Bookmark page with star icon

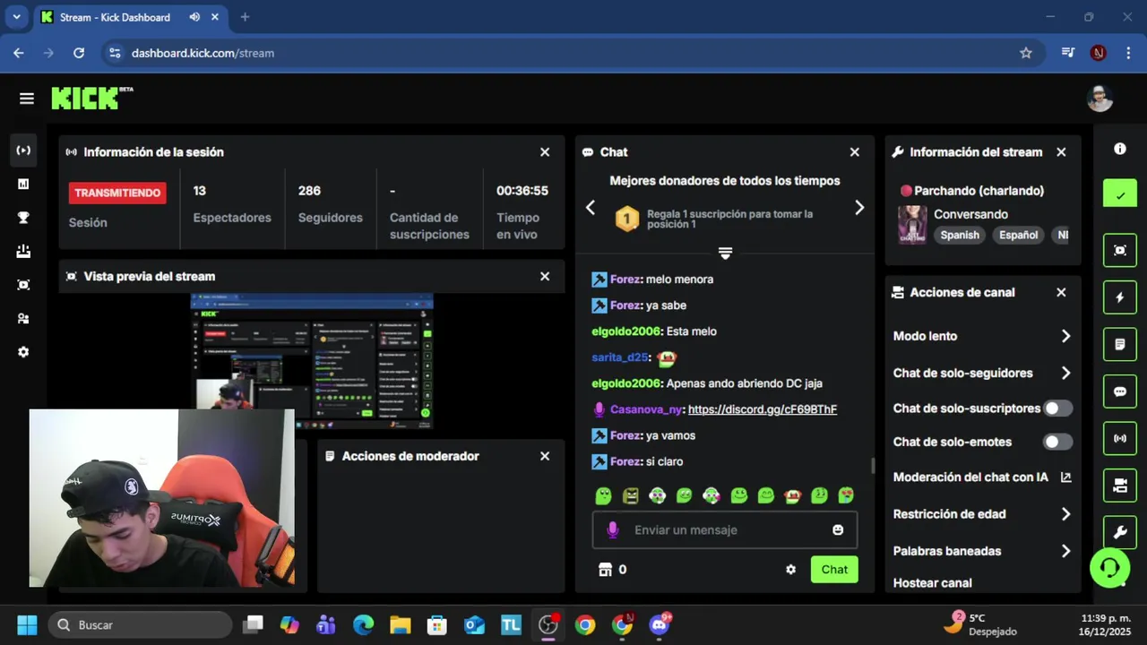tap(1026, 53)
